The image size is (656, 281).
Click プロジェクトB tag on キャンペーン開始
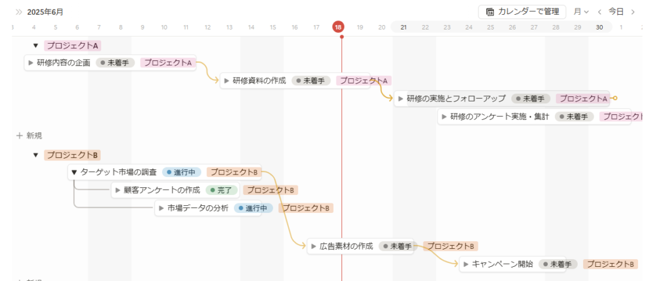[x=611, y=264]
